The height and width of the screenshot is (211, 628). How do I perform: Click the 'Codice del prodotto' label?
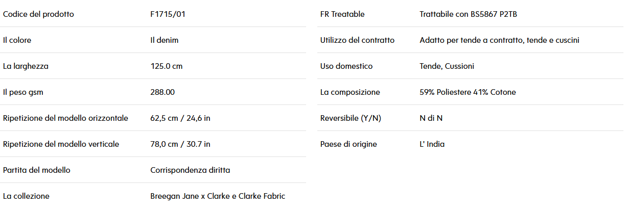click(38, 14)
